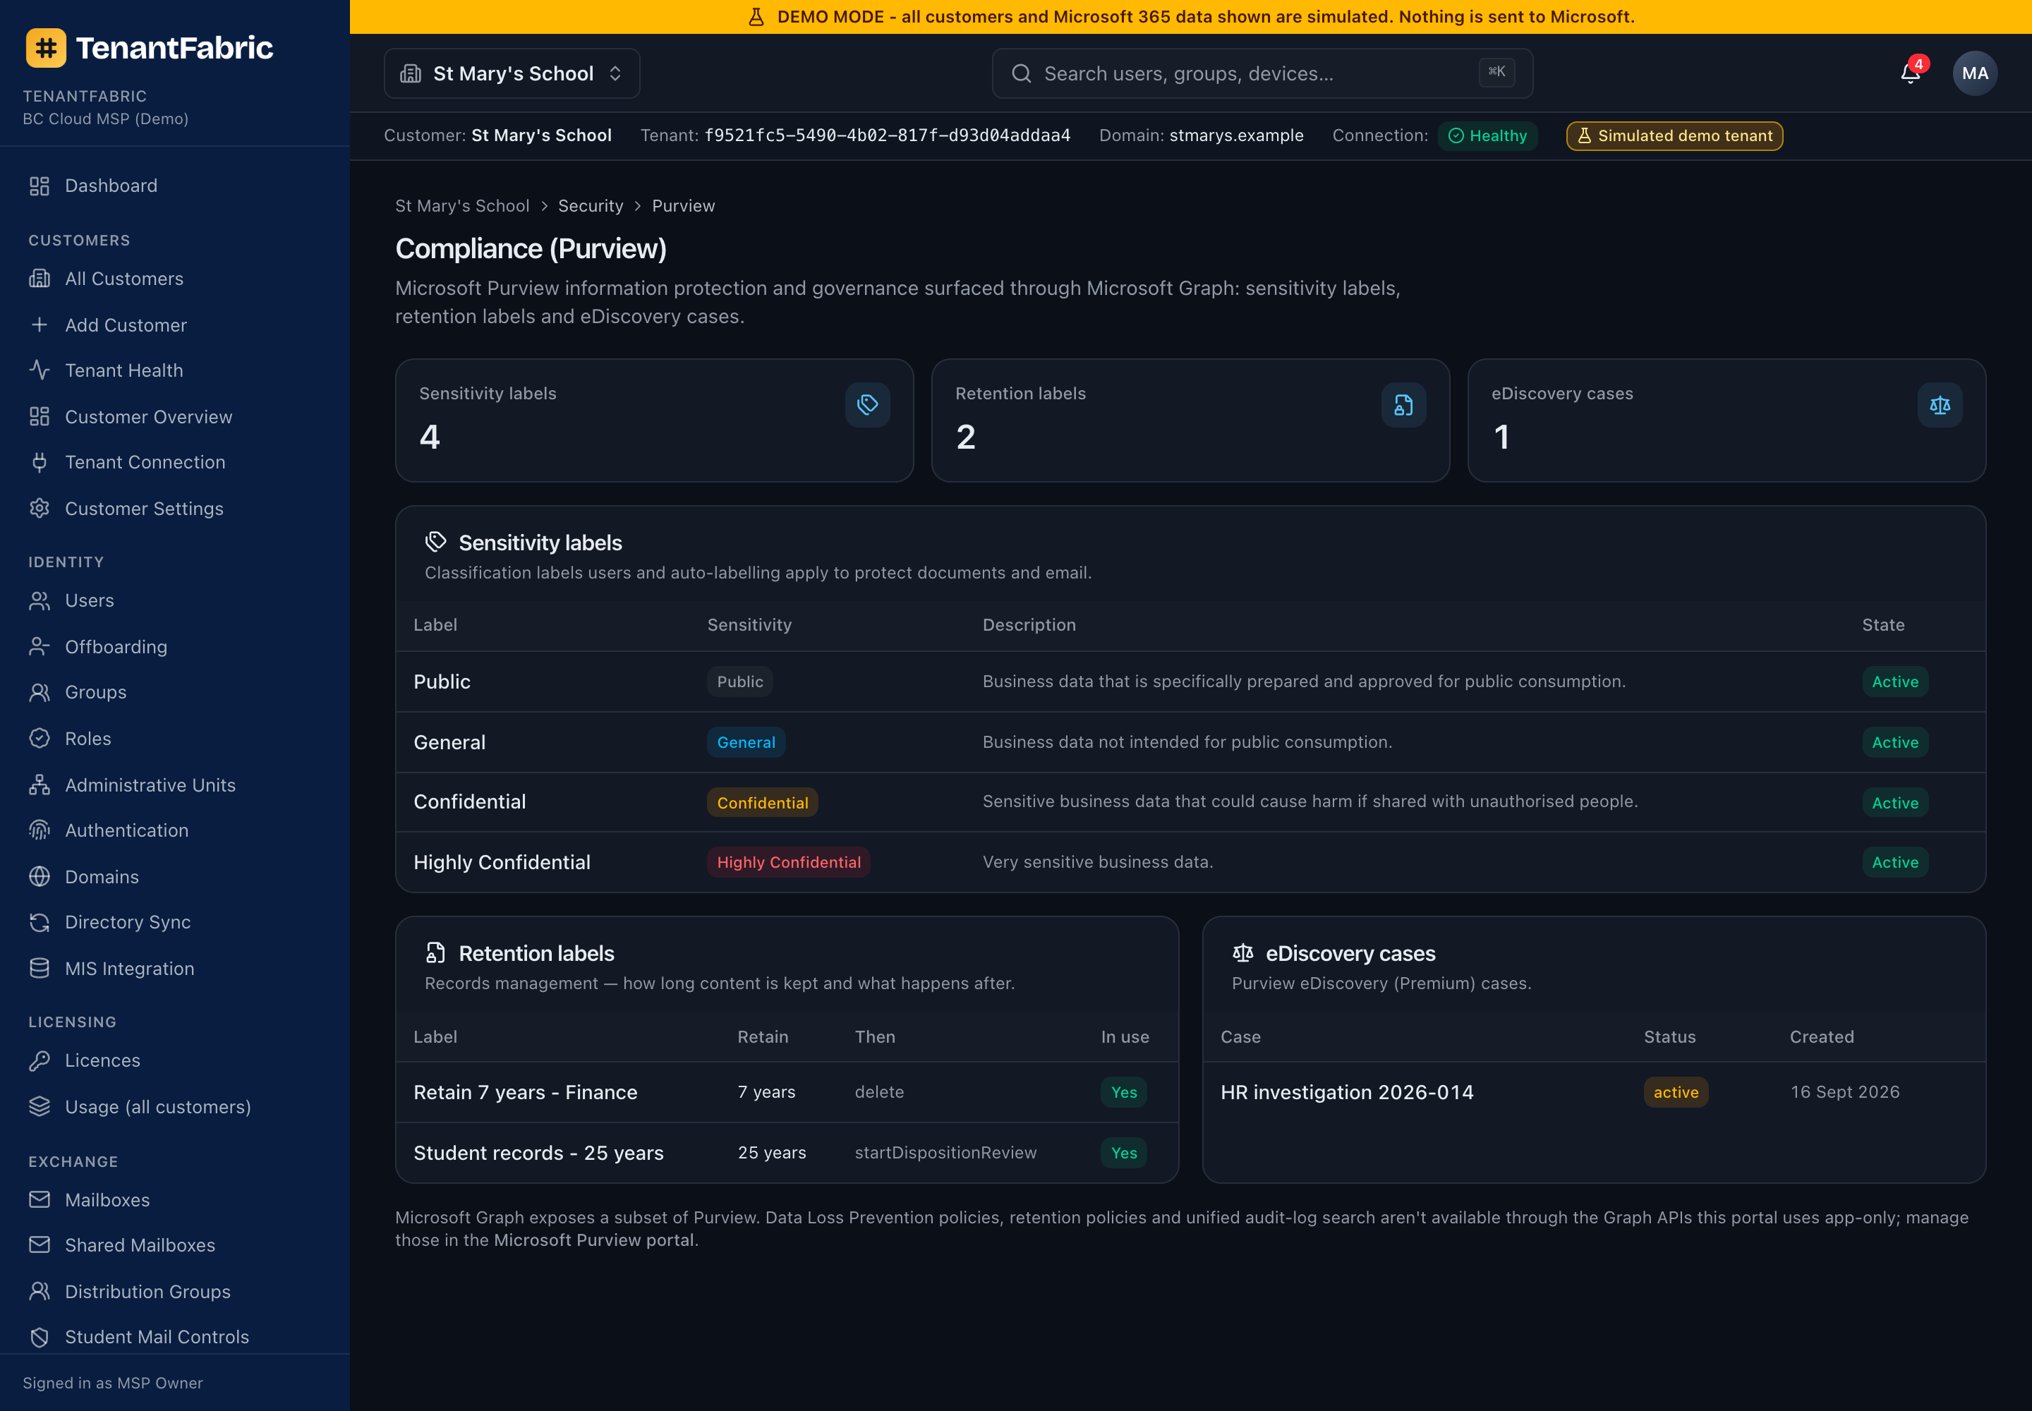The height and width of the screenshot is (1411, 2032).
Task: Click the Administrative Units hierarchy icon
Action: [x=40, y=785]
